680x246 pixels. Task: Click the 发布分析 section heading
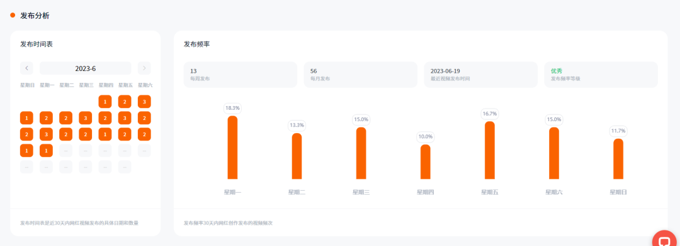(35, 16)
